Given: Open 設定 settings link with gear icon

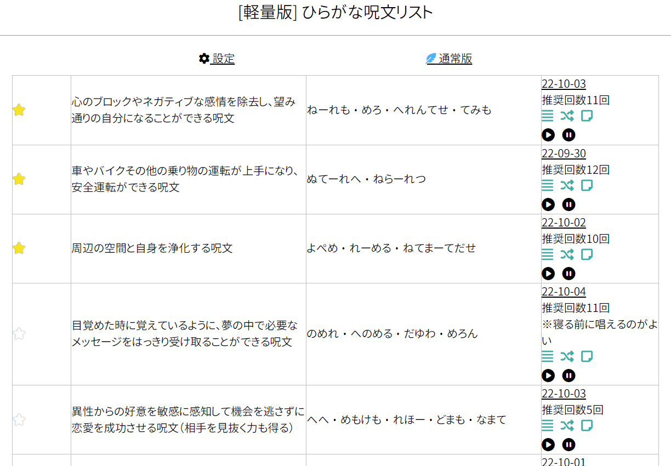Looking at the screenshot, I should coord(217,59).
